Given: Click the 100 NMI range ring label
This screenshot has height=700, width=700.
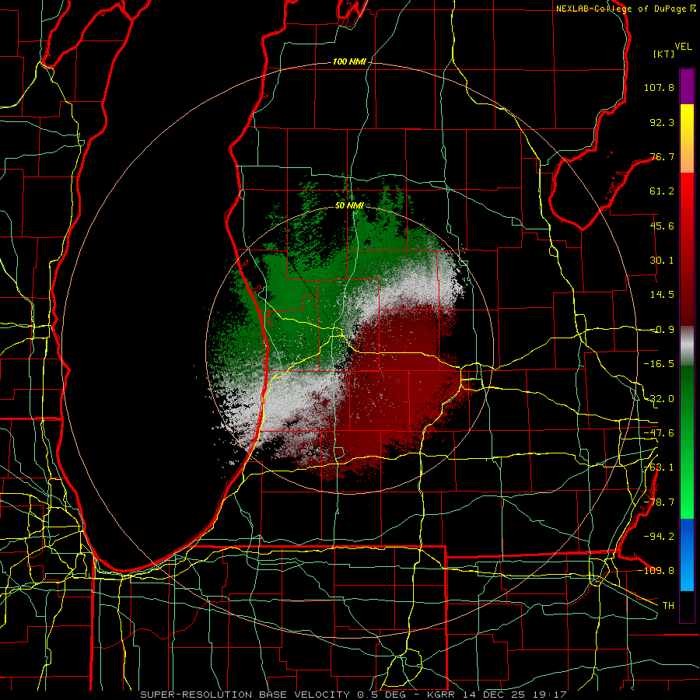Looking at the screenshot, I should point(349,61).
